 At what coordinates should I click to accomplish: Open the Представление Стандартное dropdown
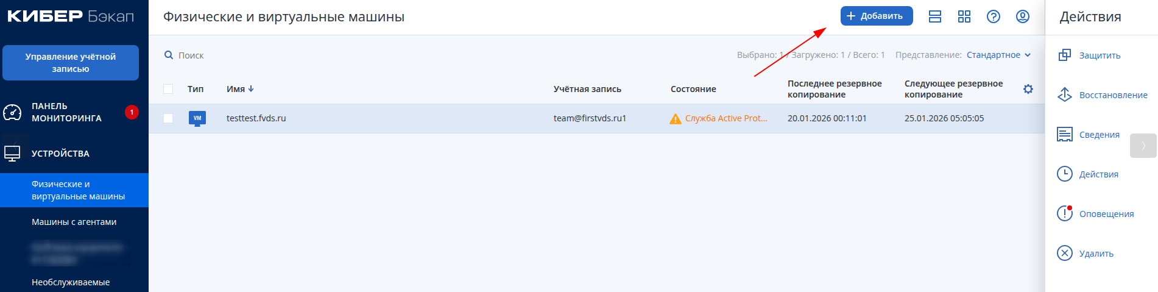[998, 55]
